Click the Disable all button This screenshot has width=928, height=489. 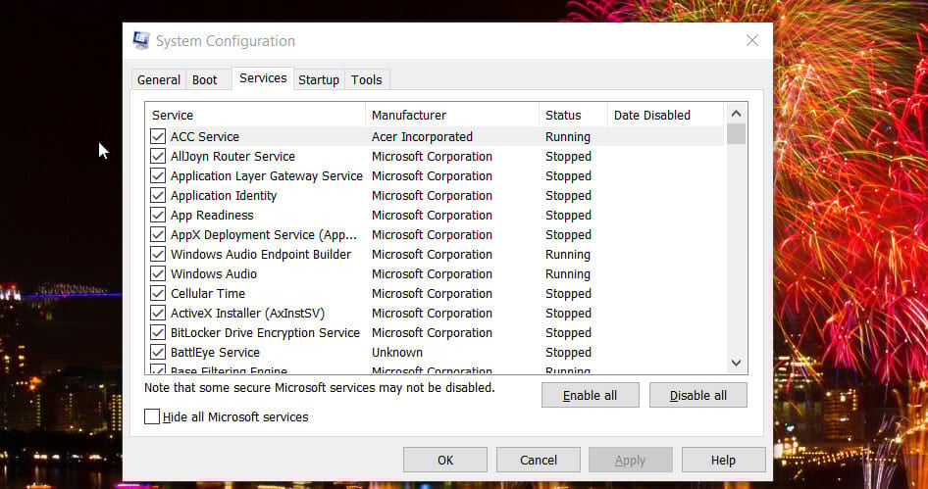tap(698, 395)
